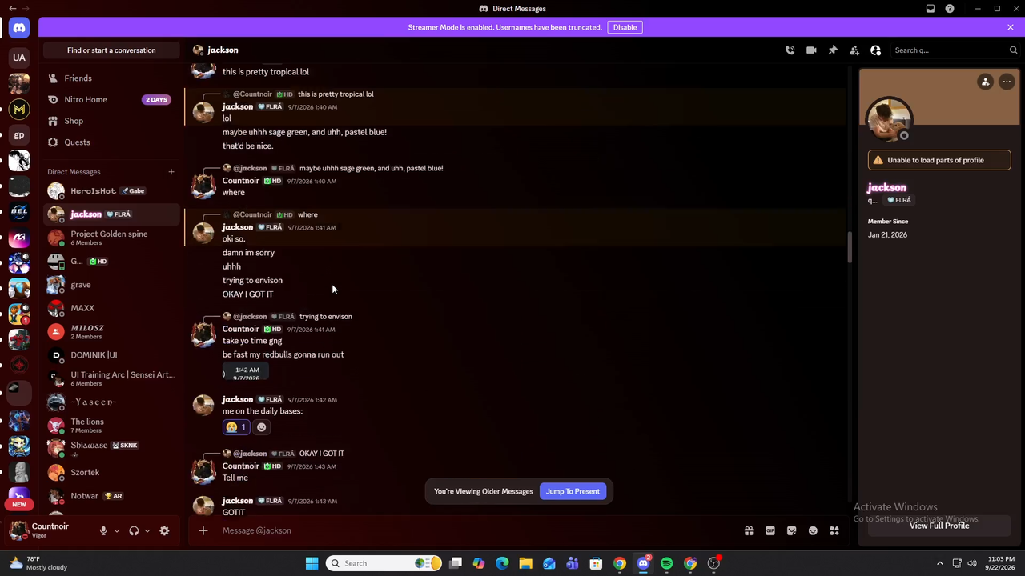The height and width of the screenshot is (576, 1025).
Task: Dismiss the Streamer Mode banner
Action: [1011, 27]
